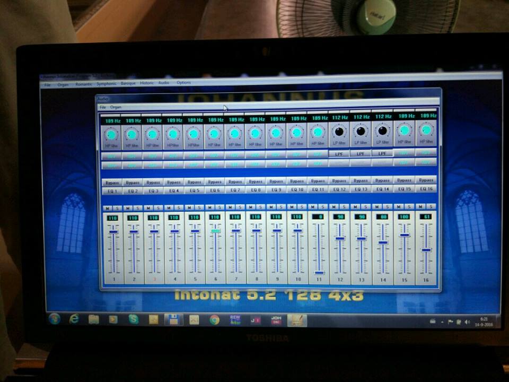509x382 pixels.
Task: Mute channel 5 using the M button
Action: pos(190,207)
